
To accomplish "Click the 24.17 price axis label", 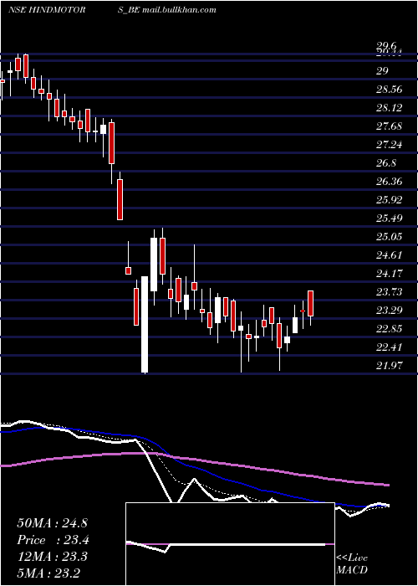I will click(x=390, y=274).
